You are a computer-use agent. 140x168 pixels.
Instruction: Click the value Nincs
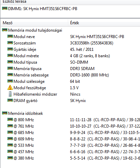coord(75,94)
